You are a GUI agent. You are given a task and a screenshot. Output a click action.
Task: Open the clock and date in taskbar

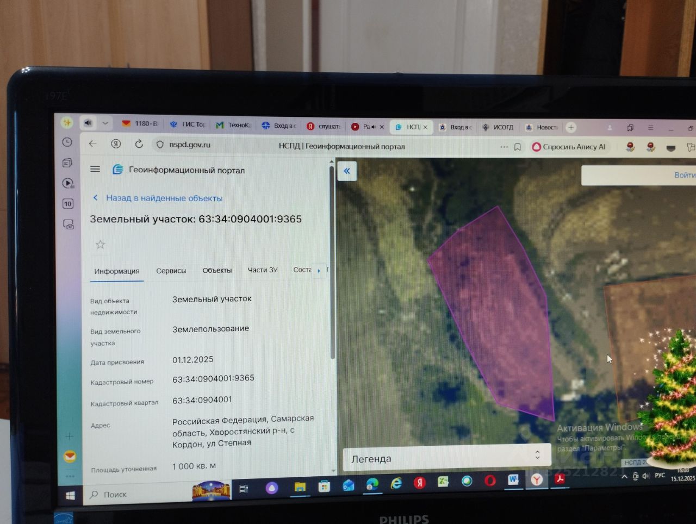683,475
